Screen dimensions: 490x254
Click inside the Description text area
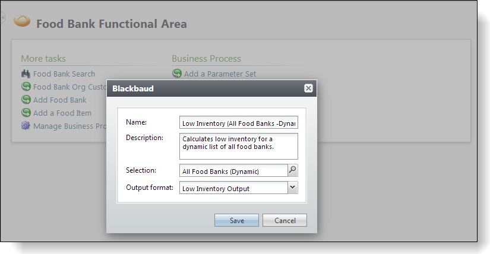[238, 146]
